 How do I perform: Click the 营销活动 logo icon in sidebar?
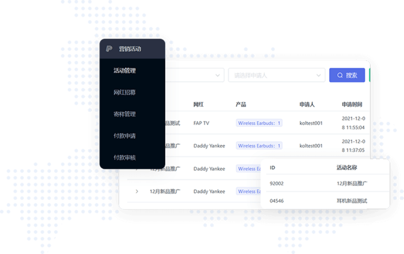pos(109,49)
